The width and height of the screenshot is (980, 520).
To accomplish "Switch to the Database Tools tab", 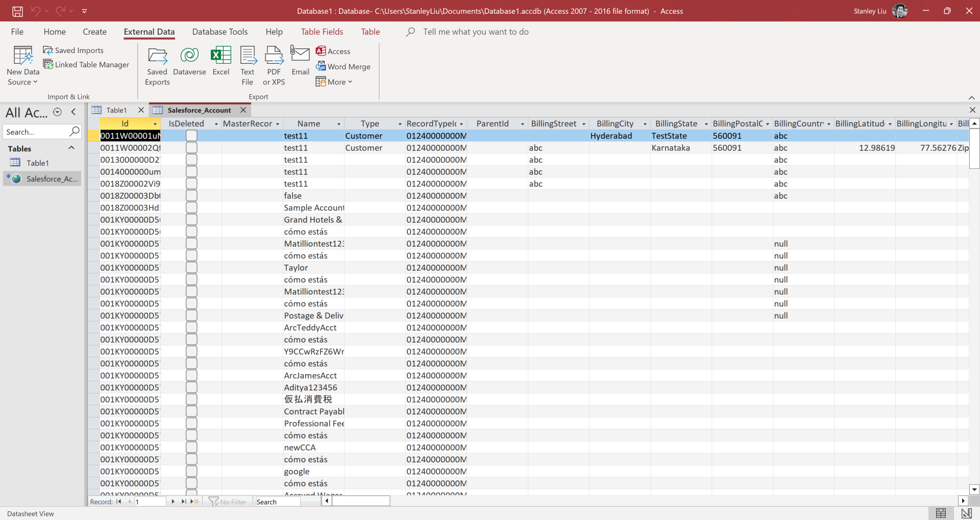I will click(219, 32).
